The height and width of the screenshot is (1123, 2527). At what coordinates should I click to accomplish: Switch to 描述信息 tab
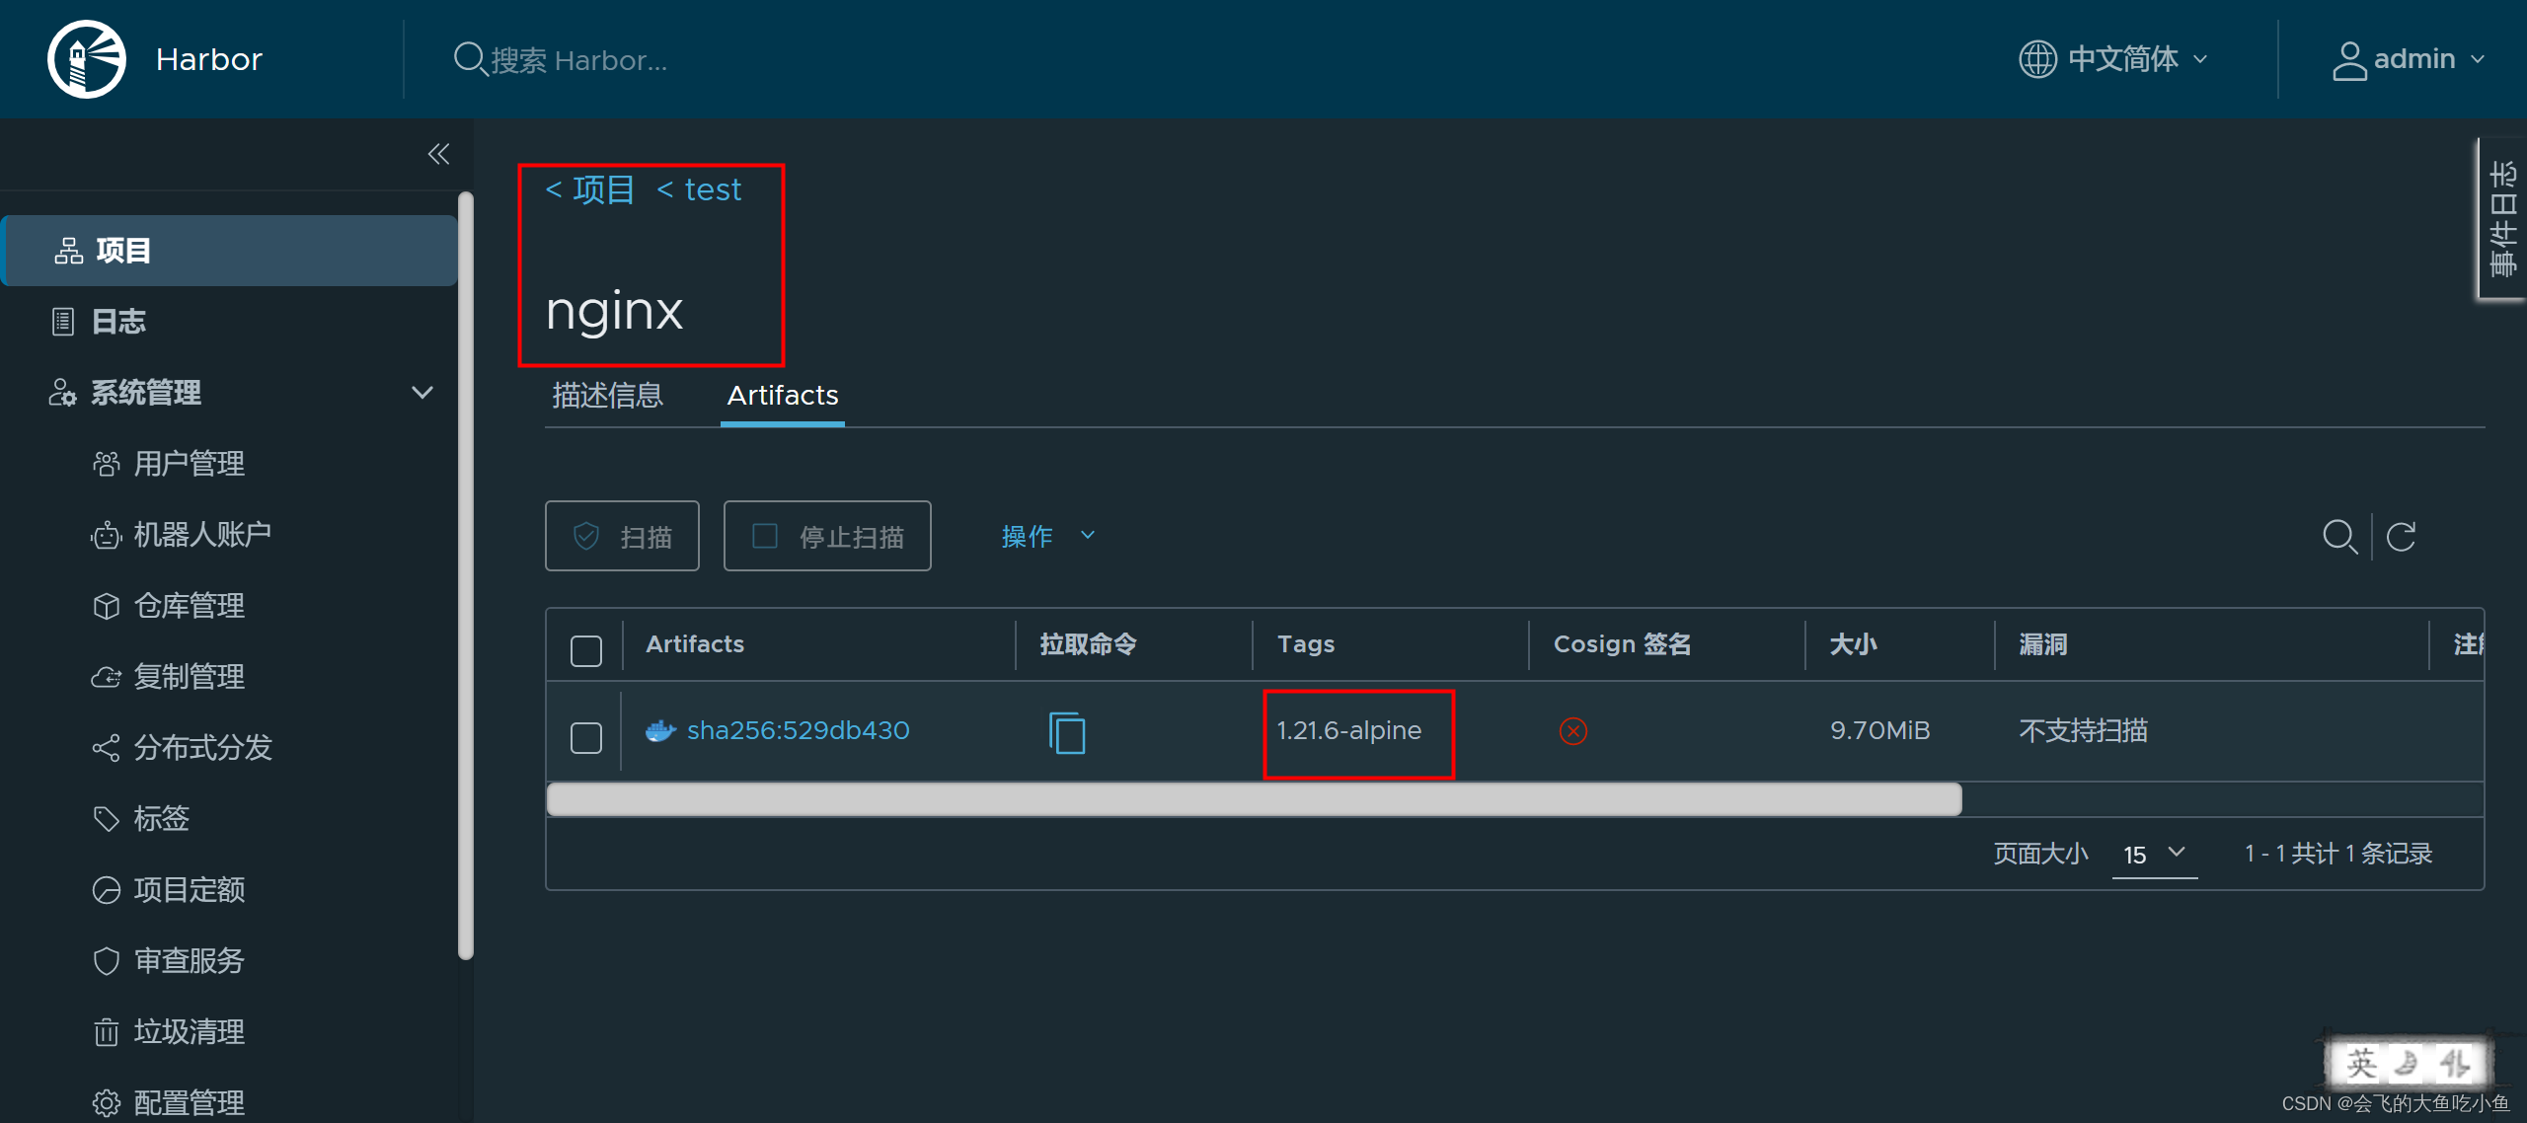607,396
